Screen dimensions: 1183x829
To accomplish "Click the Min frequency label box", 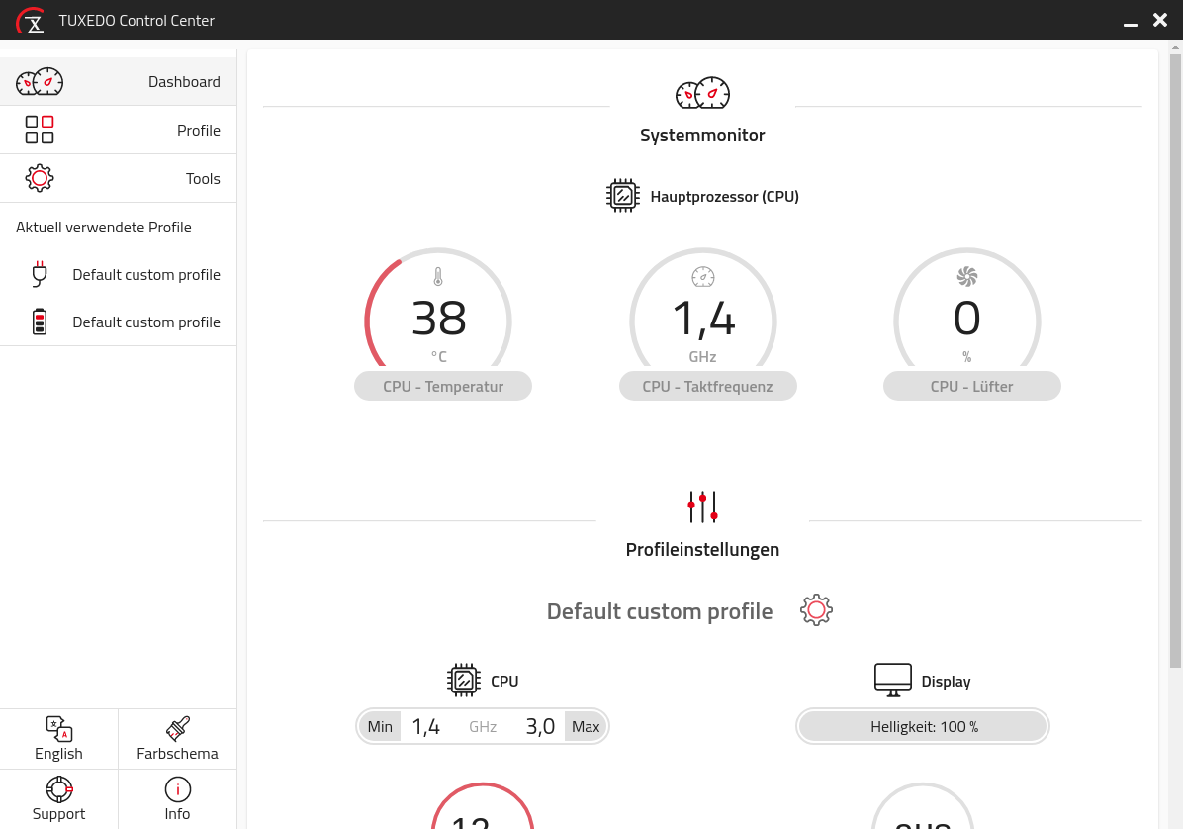I will point(380,726).
